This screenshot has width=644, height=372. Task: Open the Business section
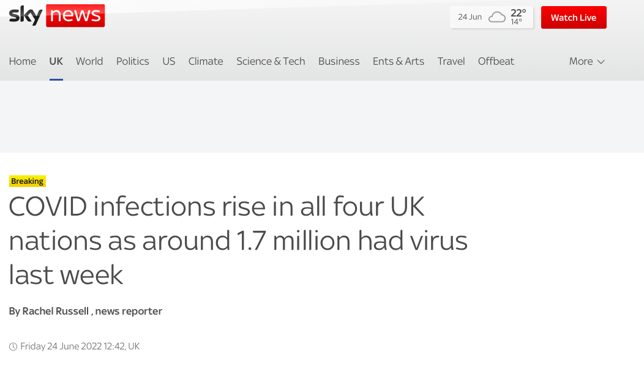pyautogui.click(x=339, y=61)
